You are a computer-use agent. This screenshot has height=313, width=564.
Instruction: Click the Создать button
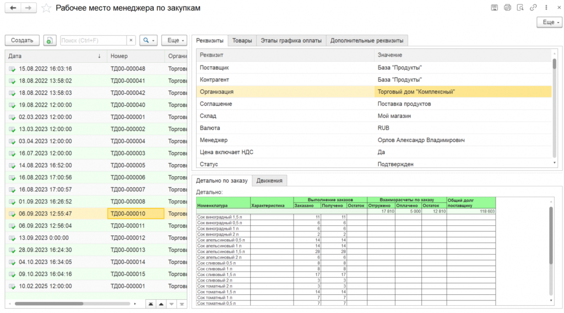pos(22,40)
